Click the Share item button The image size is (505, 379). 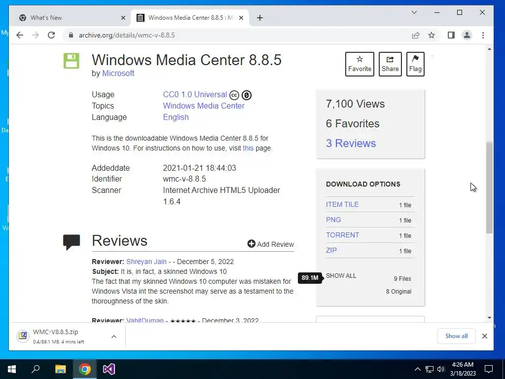[390, 64]
